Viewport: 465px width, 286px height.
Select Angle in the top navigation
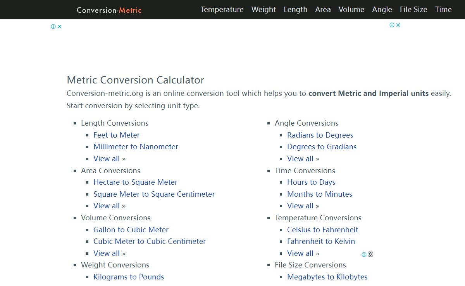tap(382, 10)
